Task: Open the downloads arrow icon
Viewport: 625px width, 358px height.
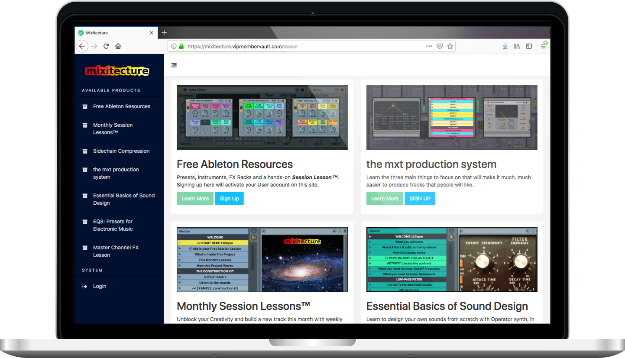Action: (505, 46)
